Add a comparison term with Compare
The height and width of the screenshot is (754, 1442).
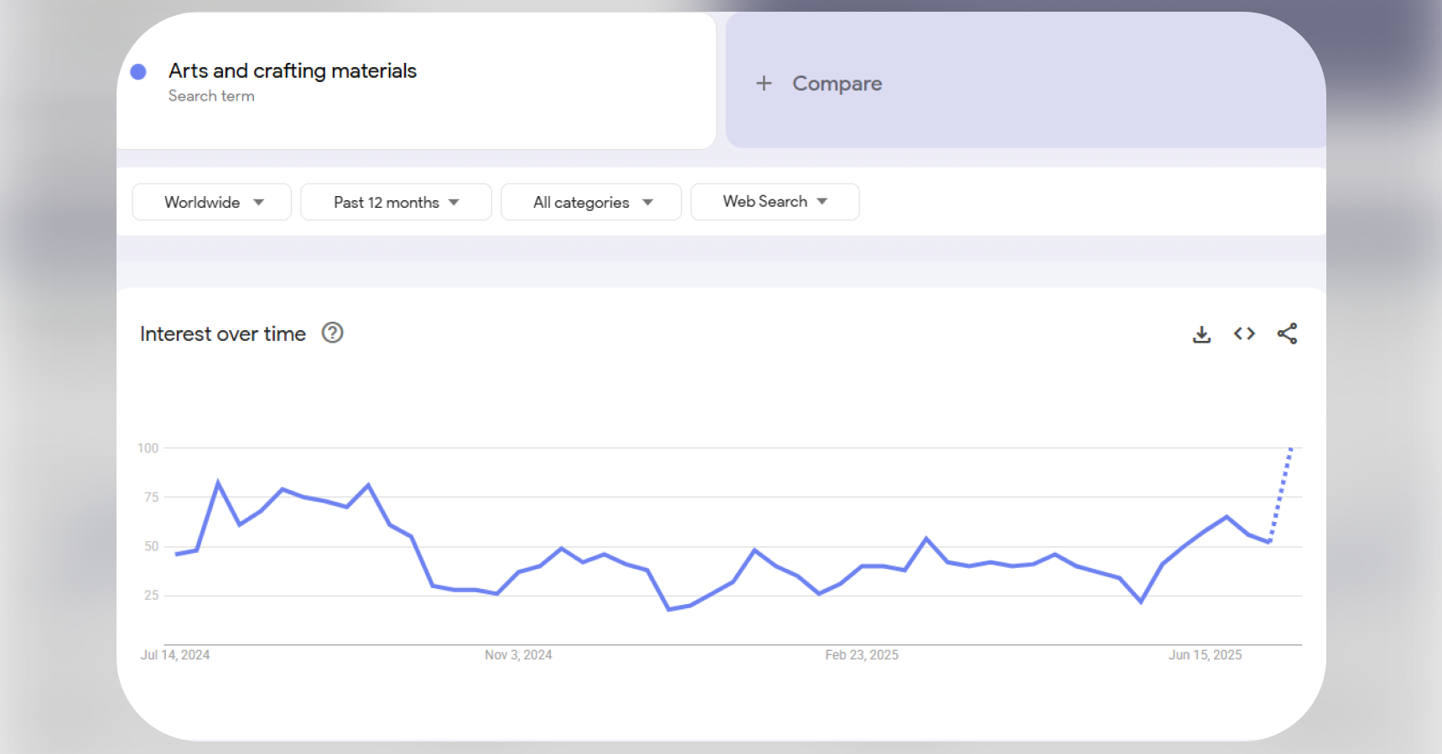pos(817,83)
